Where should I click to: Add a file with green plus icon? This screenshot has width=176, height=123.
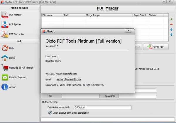click(171, 19)
